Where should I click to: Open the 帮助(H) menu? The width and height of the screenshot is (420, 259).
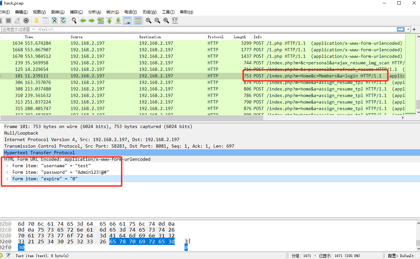click(x=186, y=12)
